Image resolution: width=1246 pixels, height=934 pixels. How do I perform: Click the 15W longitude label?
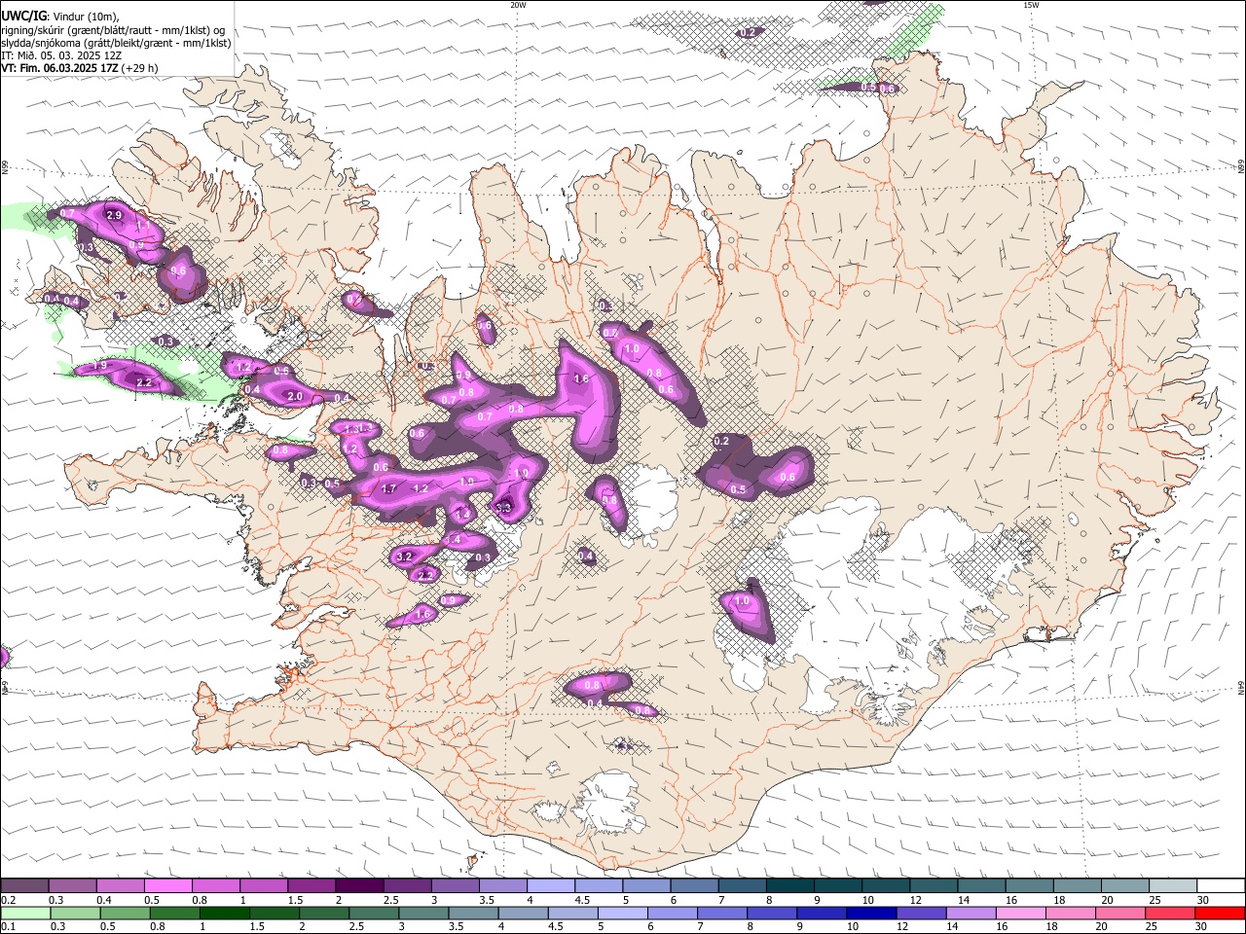1031,5
